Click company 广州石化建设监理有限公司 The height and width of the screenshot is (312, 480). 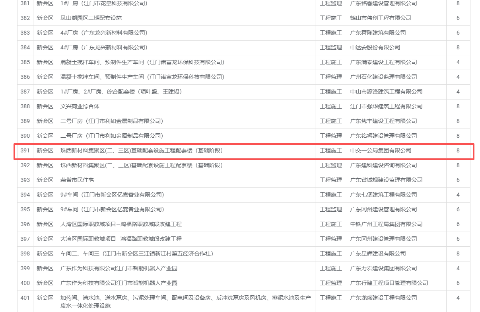coord(383,77)
